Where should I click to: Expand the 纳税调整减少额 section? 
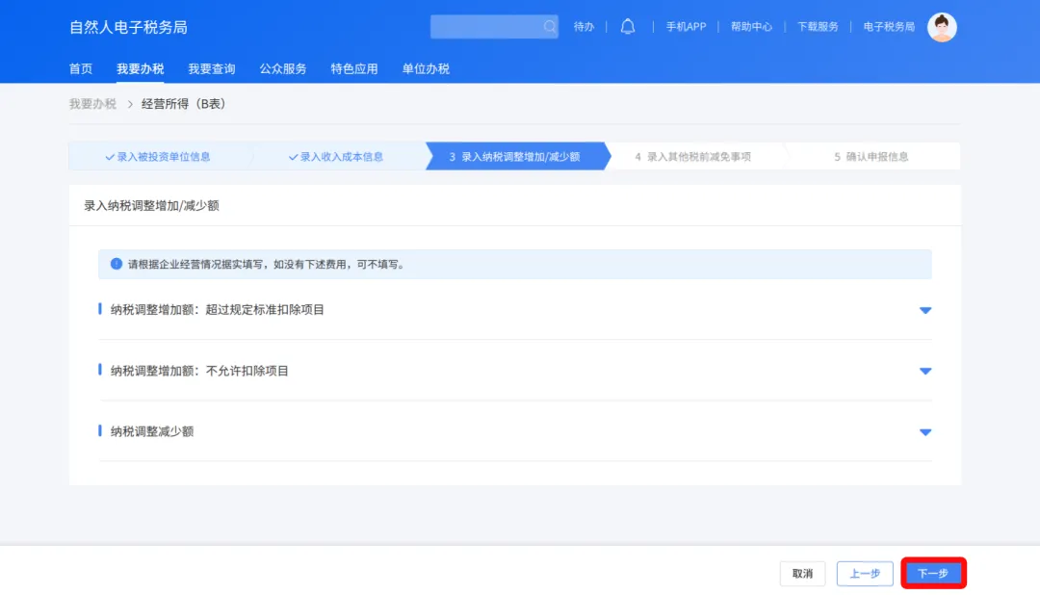[x=924, y=431]
